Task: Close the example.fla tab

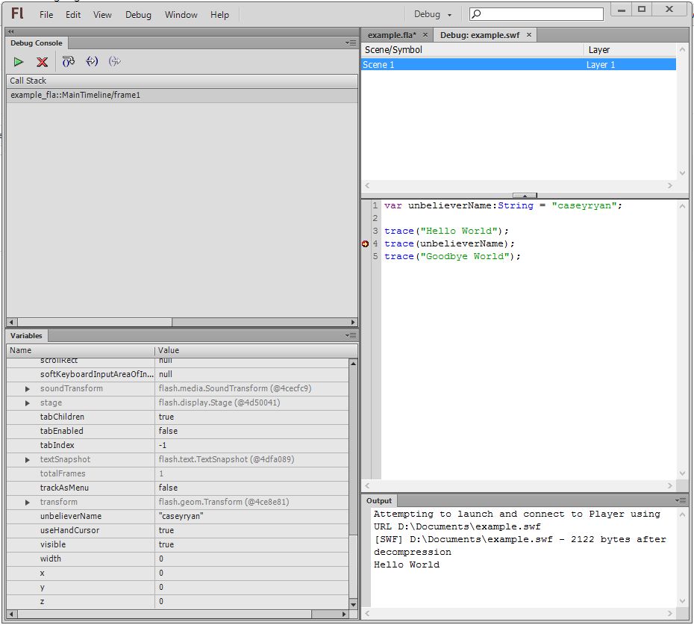Action: (x=425, y=35)
